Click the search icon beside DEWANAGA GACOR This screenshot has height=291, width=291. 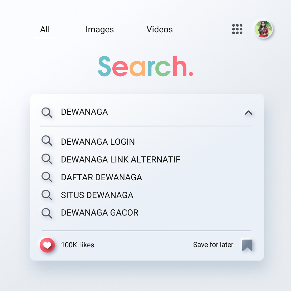(x=47, y=213)
